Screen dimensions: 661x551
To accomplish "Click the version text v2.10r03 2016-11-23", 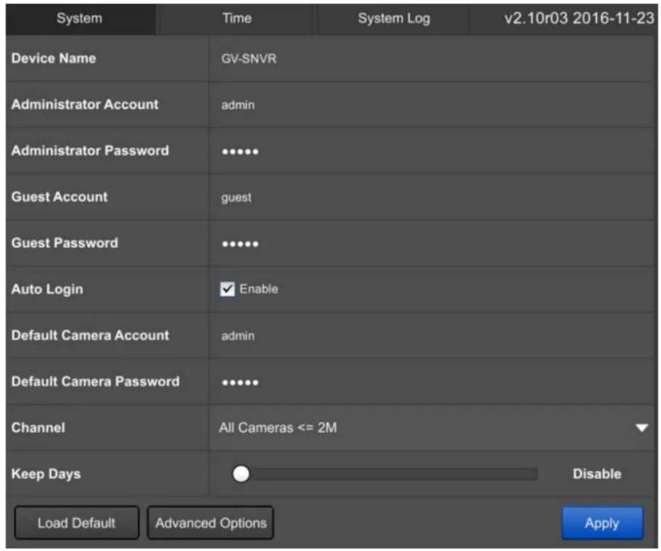I will tap(579, 19).
